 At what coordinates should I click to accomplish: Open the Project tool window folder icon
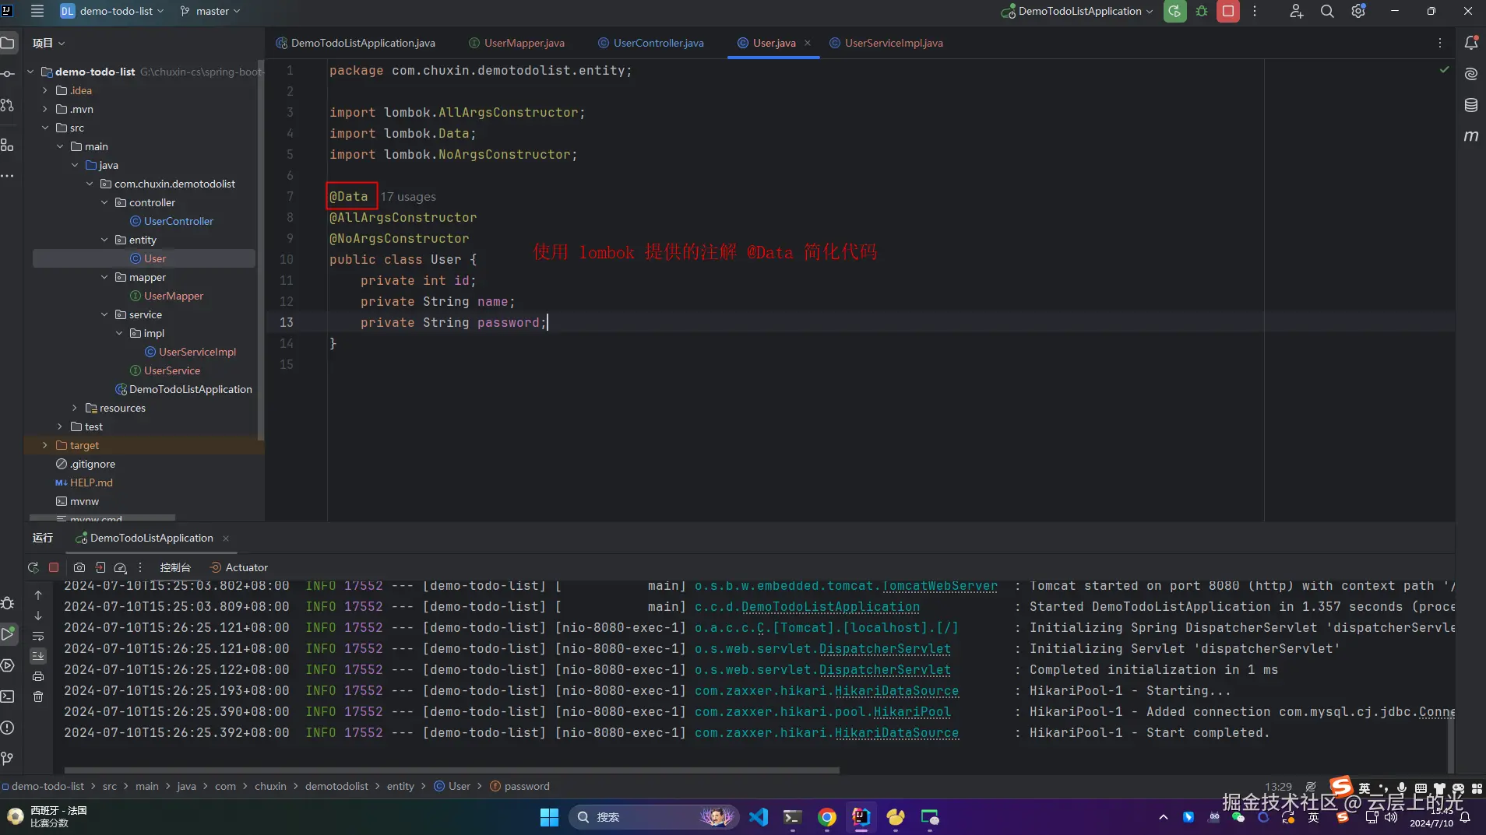8,43
